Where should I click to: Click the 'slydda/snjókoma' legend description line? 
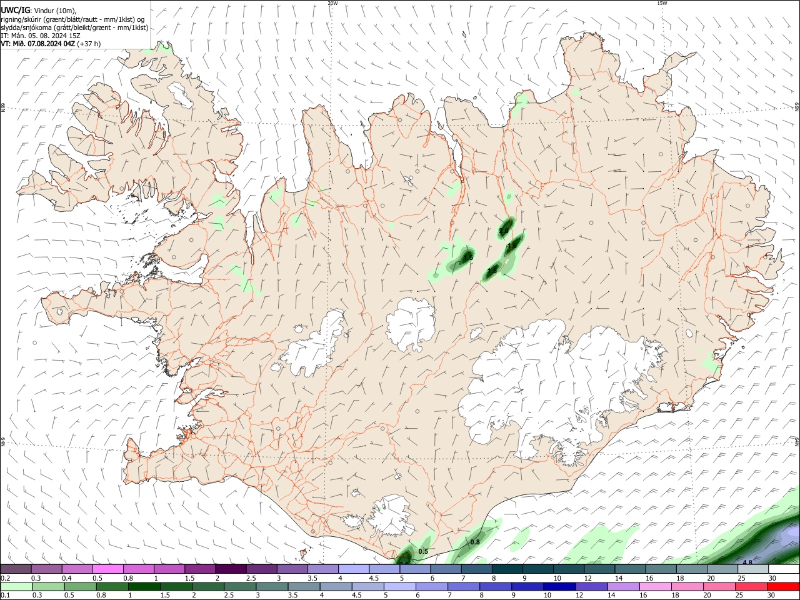coord(74,27)
